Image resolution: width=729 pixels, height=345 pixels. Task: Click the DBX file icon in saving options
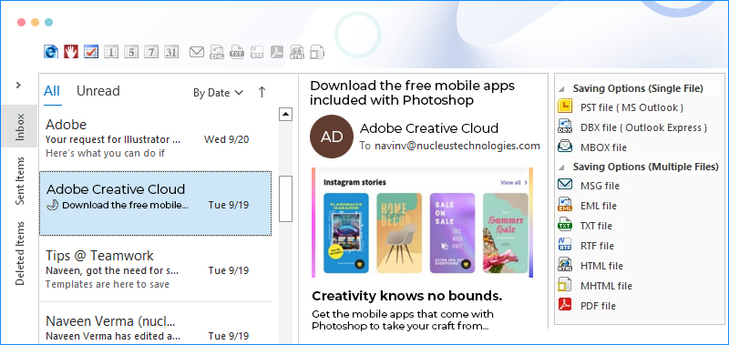tap(565, 127)
